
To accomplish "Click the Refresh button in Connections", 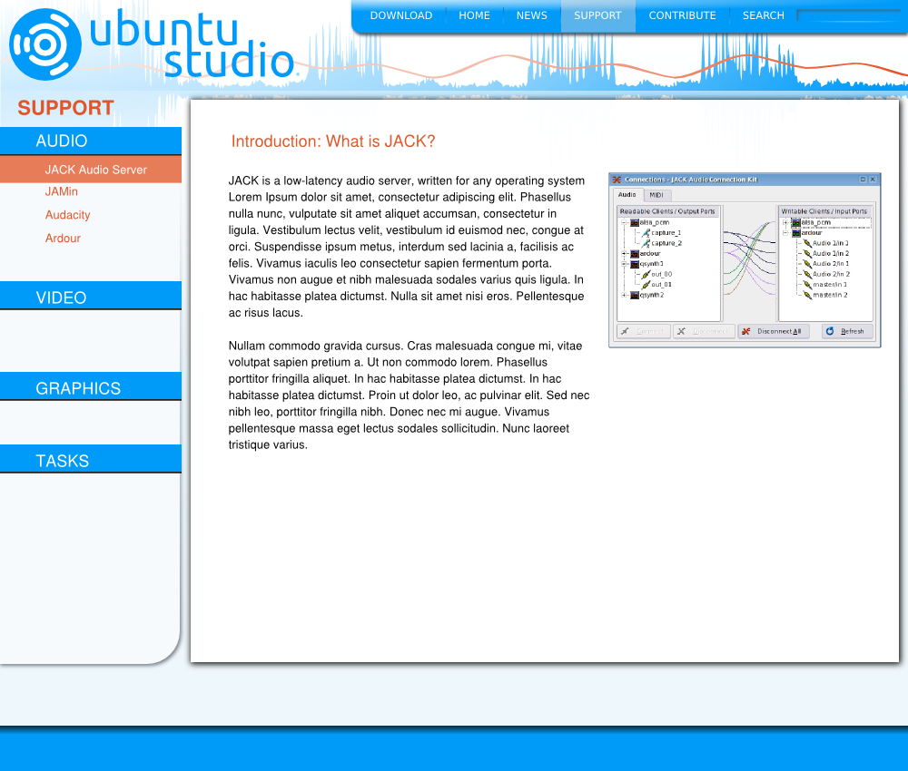I will 846,331.
